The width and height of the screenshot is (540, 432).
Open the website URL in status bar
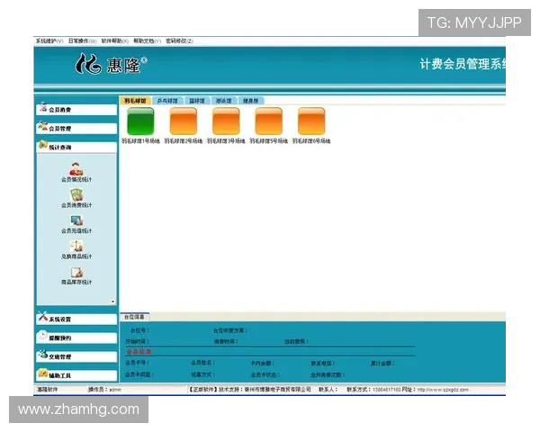click(x=443, y=390)
